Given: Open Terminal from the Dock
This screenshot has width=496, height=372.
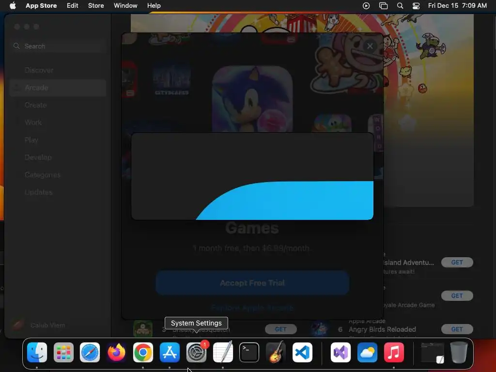Looking at the screenshot, I should click(x=249, y=352).
